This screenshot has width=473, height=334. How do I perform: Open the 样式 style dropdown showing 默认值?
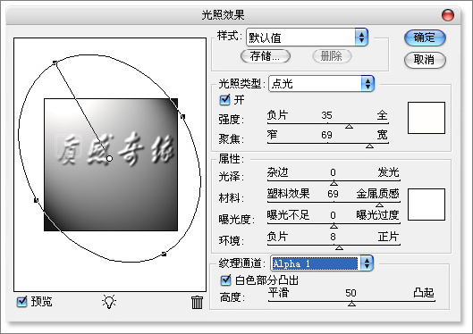[x=307, y=38]
